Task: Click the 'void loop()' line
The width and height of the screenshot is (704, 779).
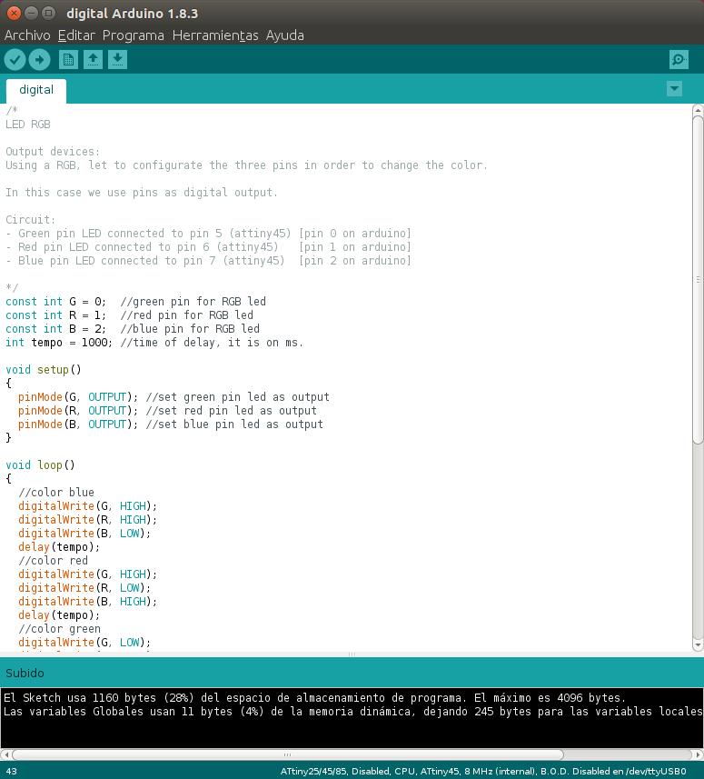Action: (x=40, y=465)
